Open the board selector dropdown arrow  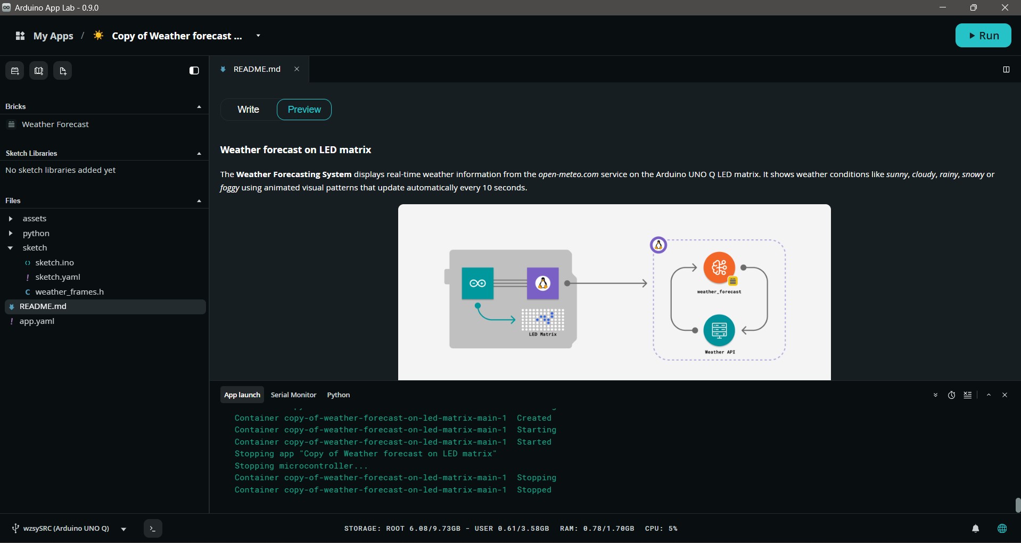[x=123, y=529]
